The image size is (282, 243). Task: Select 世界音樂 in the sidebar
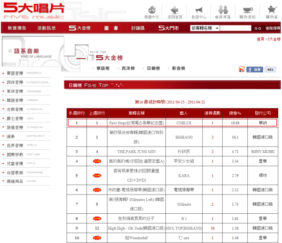point(15,146)
